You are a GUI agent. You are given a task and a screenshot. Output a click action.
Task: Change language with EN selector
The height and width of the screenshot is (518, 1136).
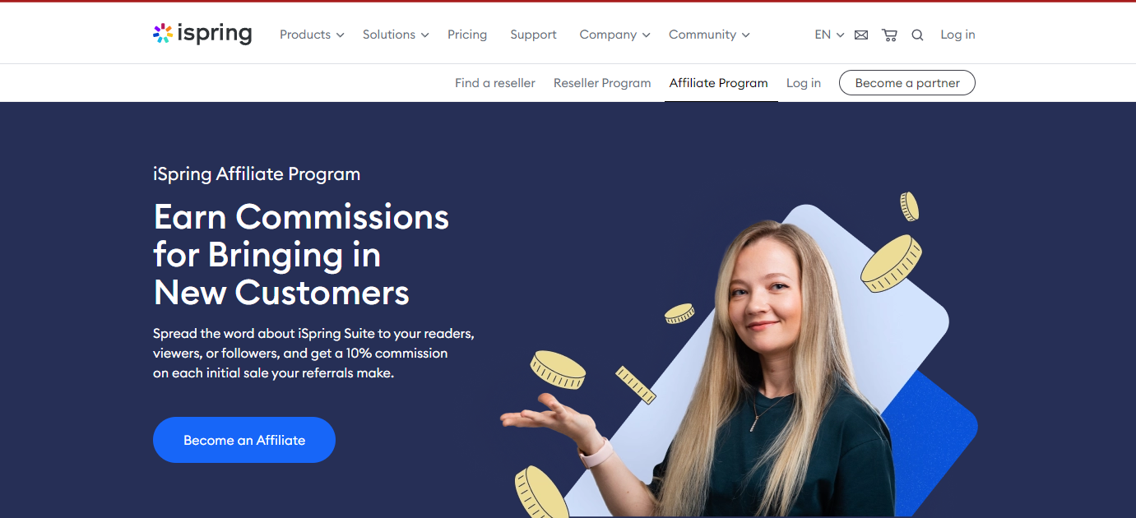tap(829, 35)
